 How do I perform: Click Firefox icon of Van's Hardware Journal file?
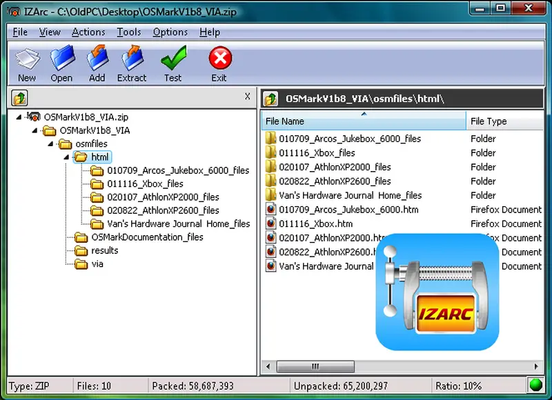tap(270, 266)
